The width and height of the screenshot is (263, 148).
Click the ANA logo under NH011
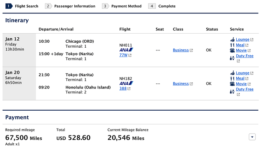click(x=126, y=50)
